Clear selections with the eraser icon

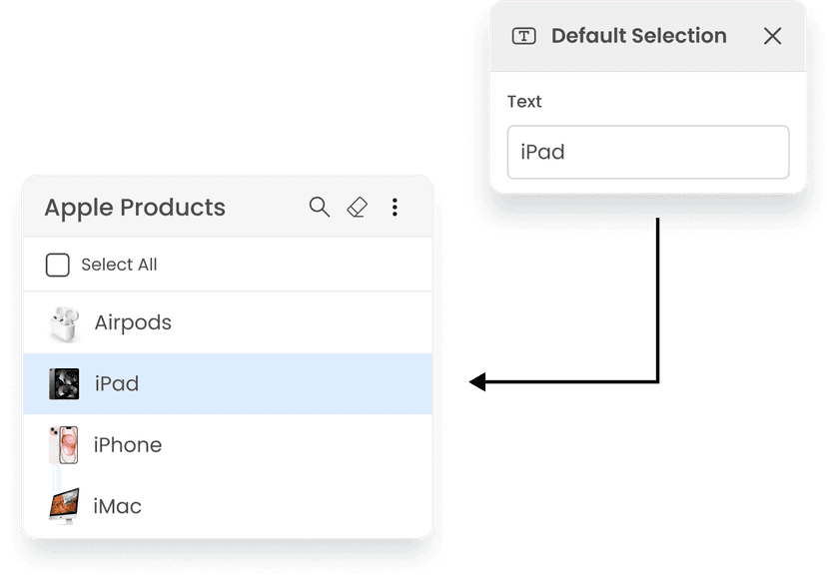tap(357, 208)
